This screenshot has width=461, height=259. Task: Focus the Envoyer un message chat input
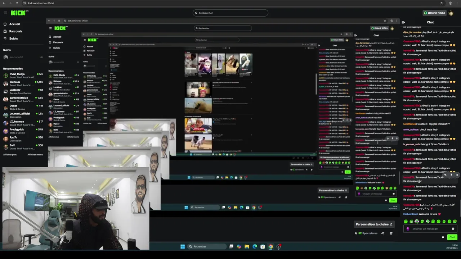pos(430,229)
